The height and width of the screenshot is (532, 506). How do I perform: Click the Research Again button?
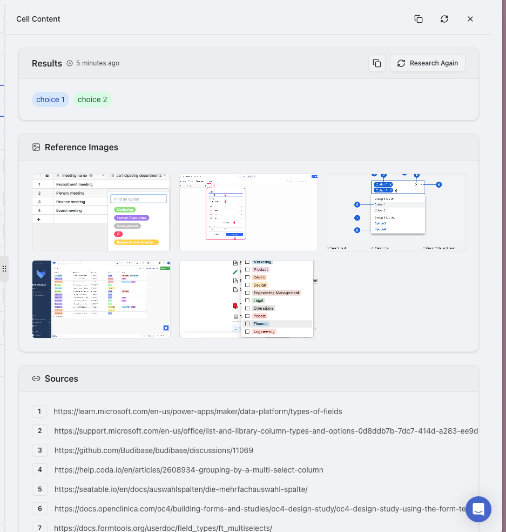click(427, 63)
